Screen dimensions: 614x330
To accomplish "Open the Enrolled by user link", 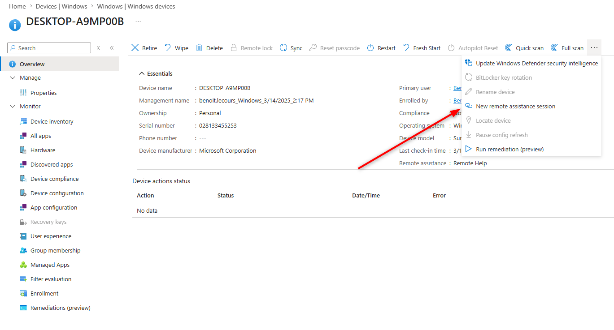I will (x=457, y=101).
